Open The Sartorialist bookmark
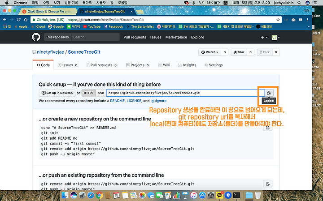 pyautogui.click(x=140, y=26)
